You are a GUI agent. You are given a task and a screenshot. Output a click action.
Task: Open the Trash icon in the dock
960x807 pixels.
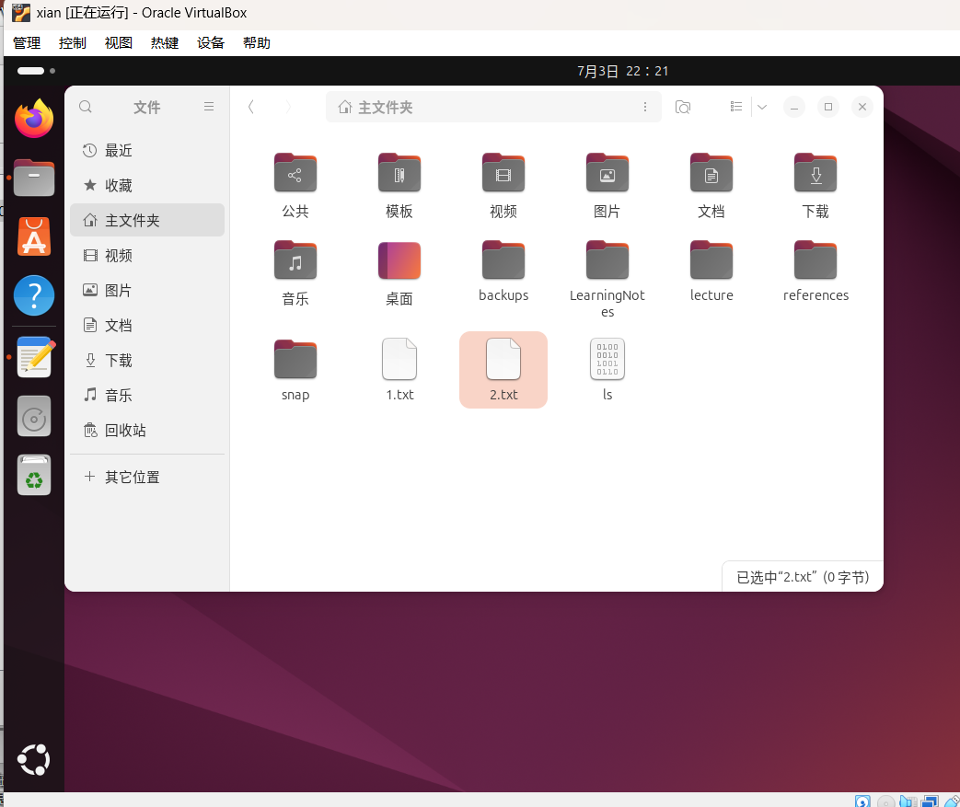tap(34, 475)
